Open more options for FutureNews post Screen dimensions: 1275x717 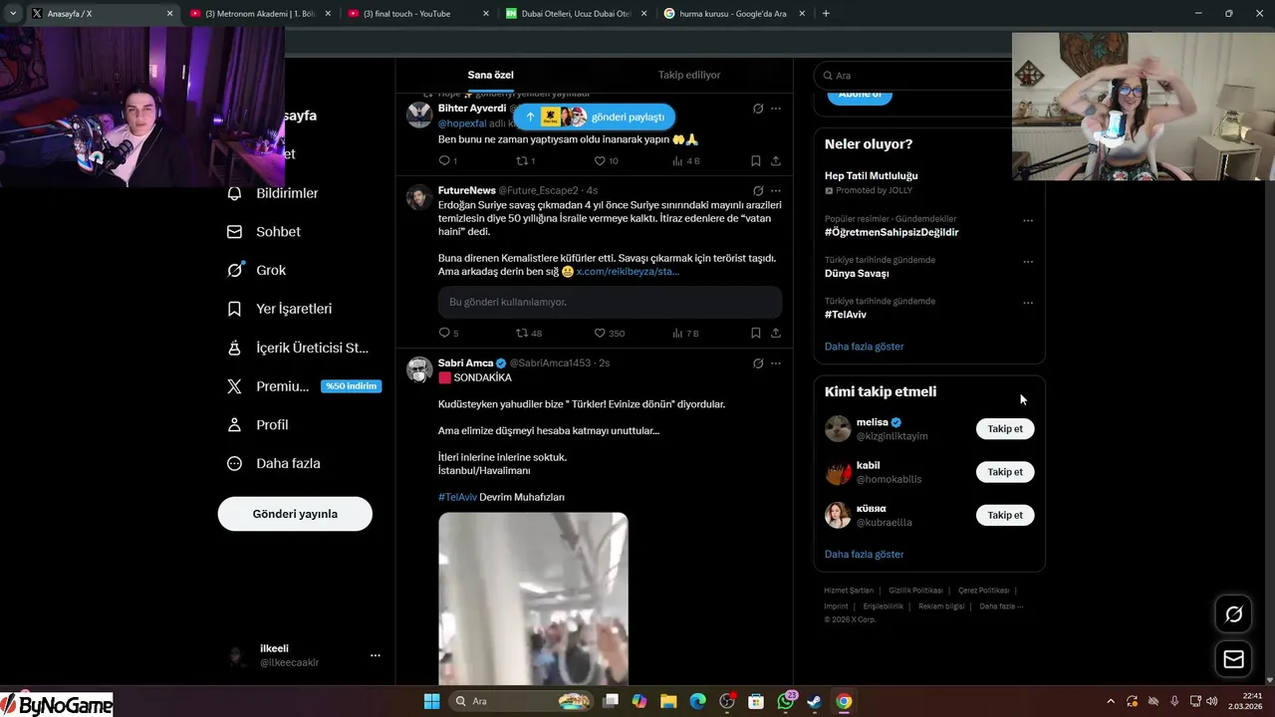pyautogui.click(x=776, y=190)
